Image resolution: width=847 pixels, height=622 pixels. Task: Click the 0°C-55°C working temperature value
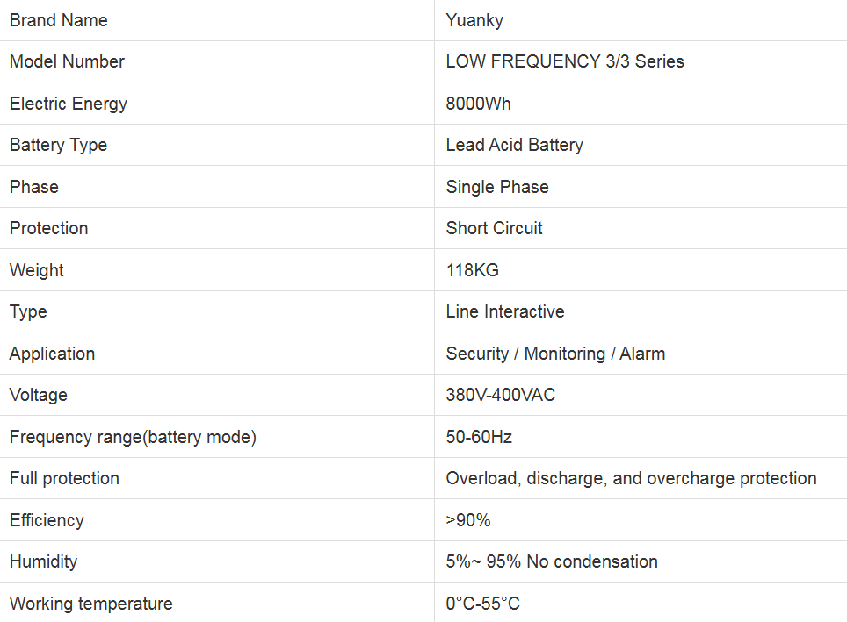pyautogui.click(x=482, y=604)
